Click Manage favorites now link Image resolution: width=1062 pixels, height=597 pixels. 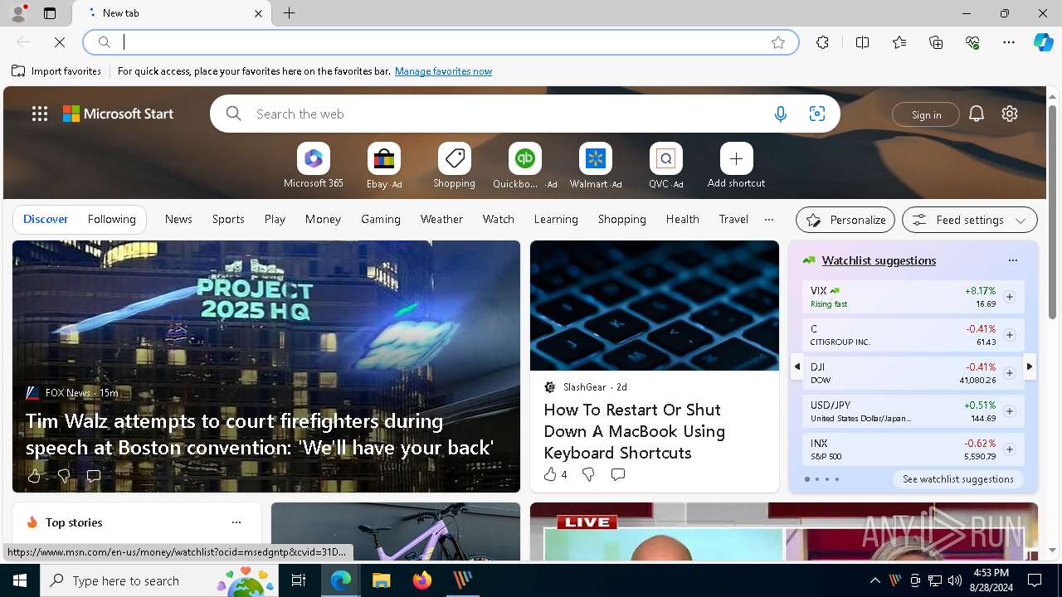[x=443, y=71]
